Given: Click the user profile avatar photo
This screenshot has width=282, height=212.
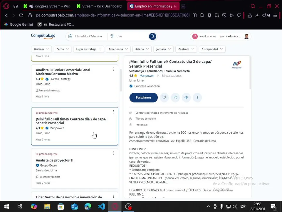Looking at the screenshot, I should tap(246, 37).
